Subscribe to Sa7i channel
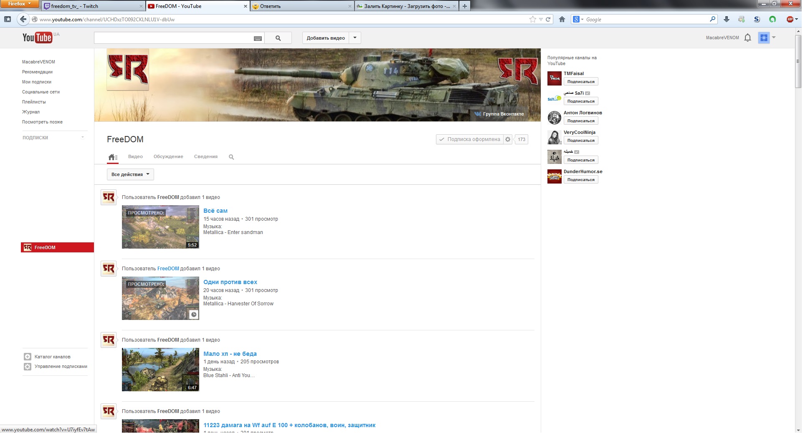The width and height of the screenshot is (803, 433). pos(581,101)
